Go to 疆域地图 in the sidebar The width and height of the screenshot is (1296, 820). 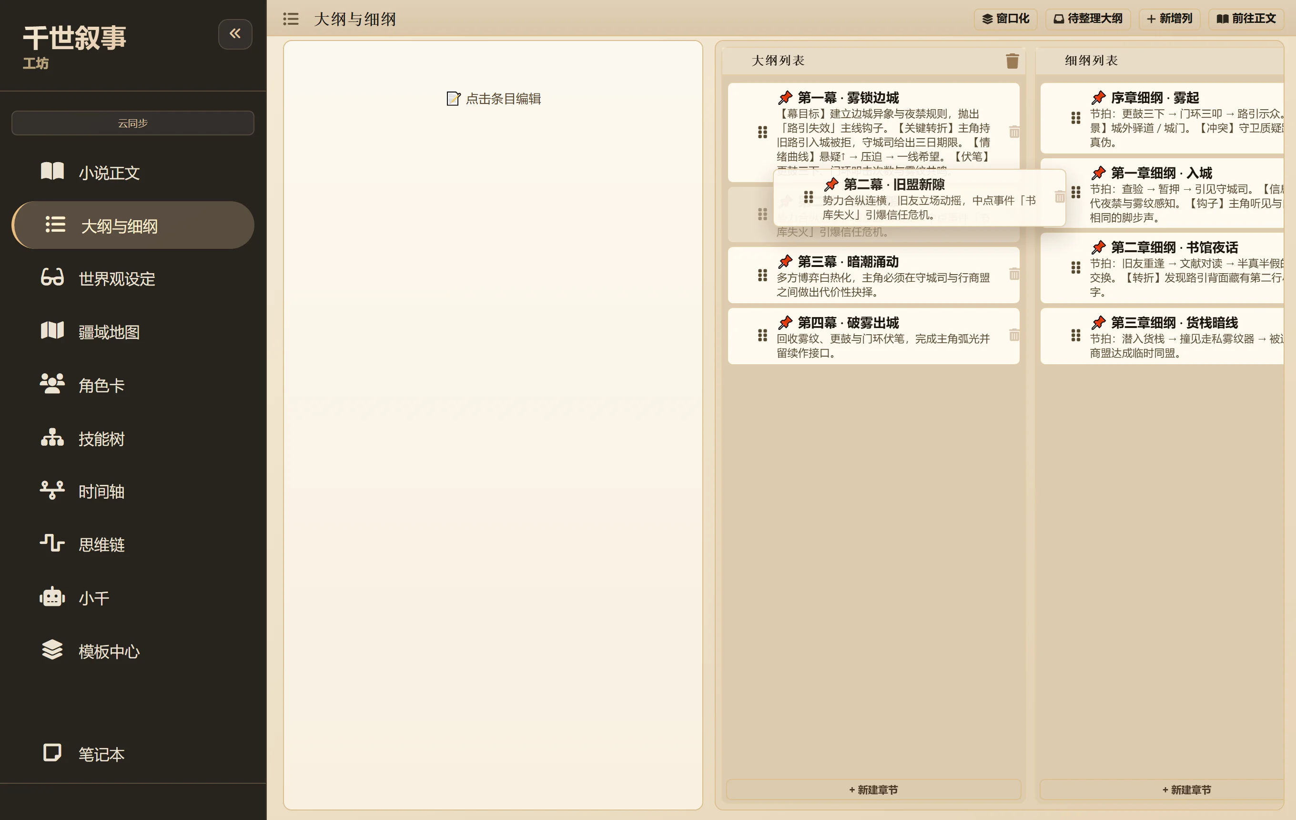click(x=132, y=332)
